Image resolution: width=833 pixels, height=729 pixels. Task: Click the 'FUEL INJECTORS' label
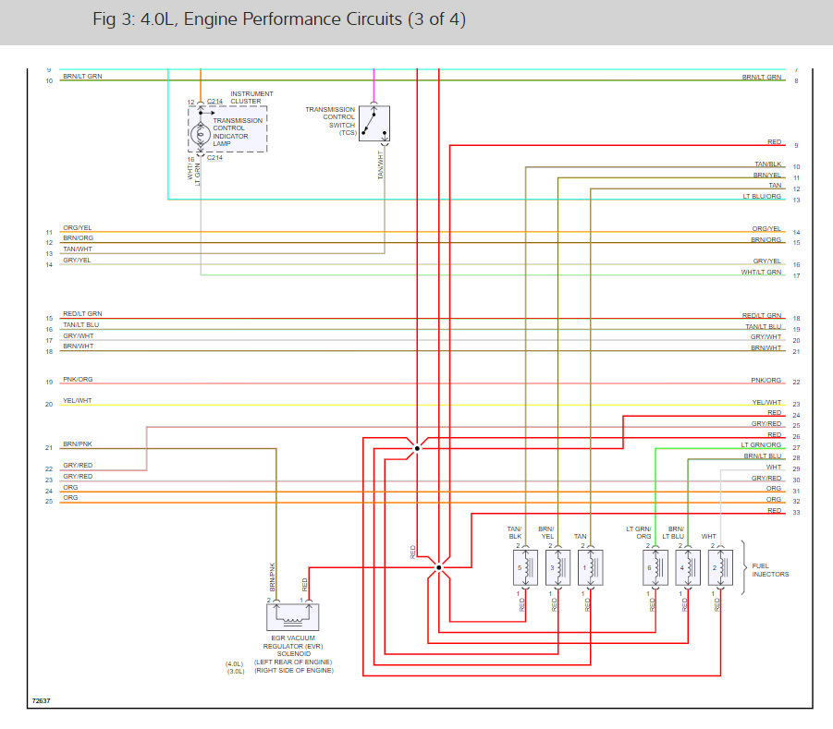click(x=770, y=570)
